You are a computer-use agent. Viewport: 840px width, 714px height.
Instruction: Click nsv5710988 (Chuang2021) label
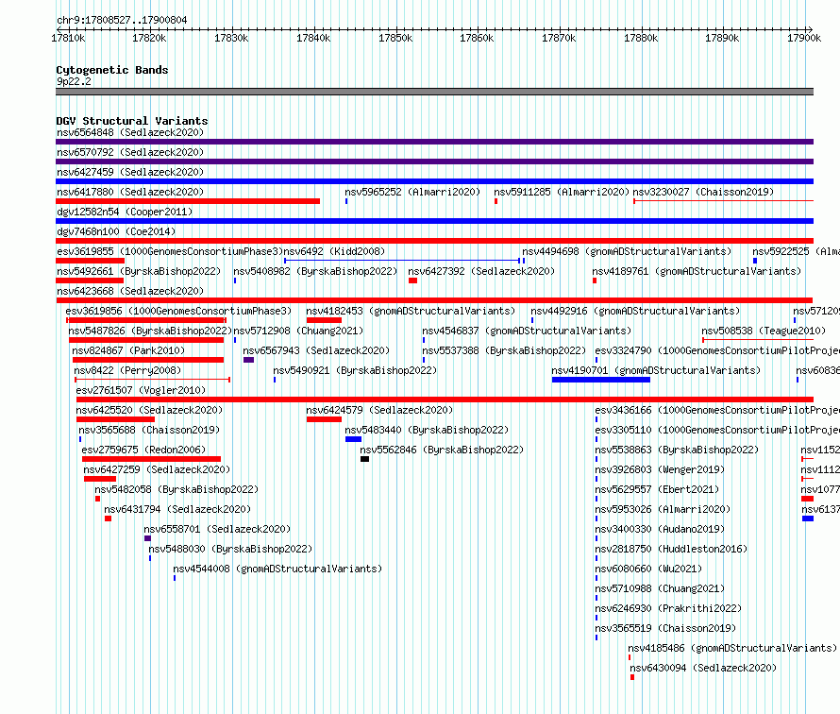pos(660,588)
